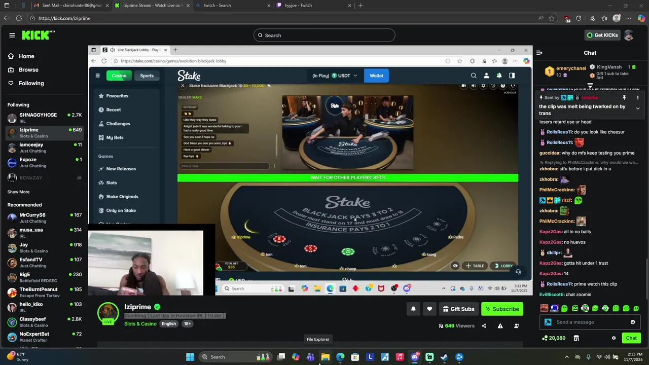Open recommended channel TheBurntPeanut

[45, 293]
